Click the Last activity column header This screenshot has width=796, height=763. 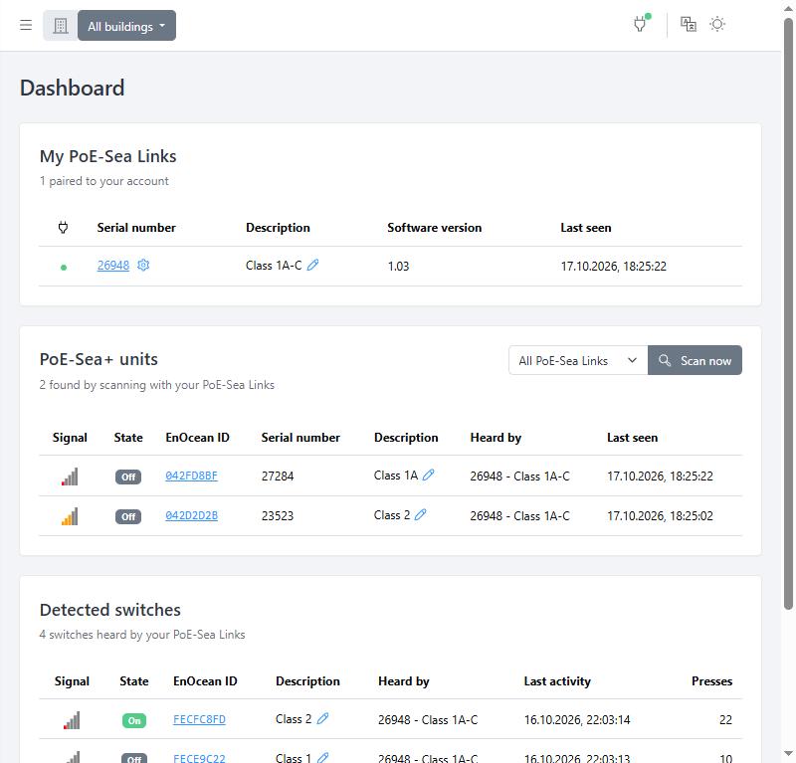[x=557, y=681]
